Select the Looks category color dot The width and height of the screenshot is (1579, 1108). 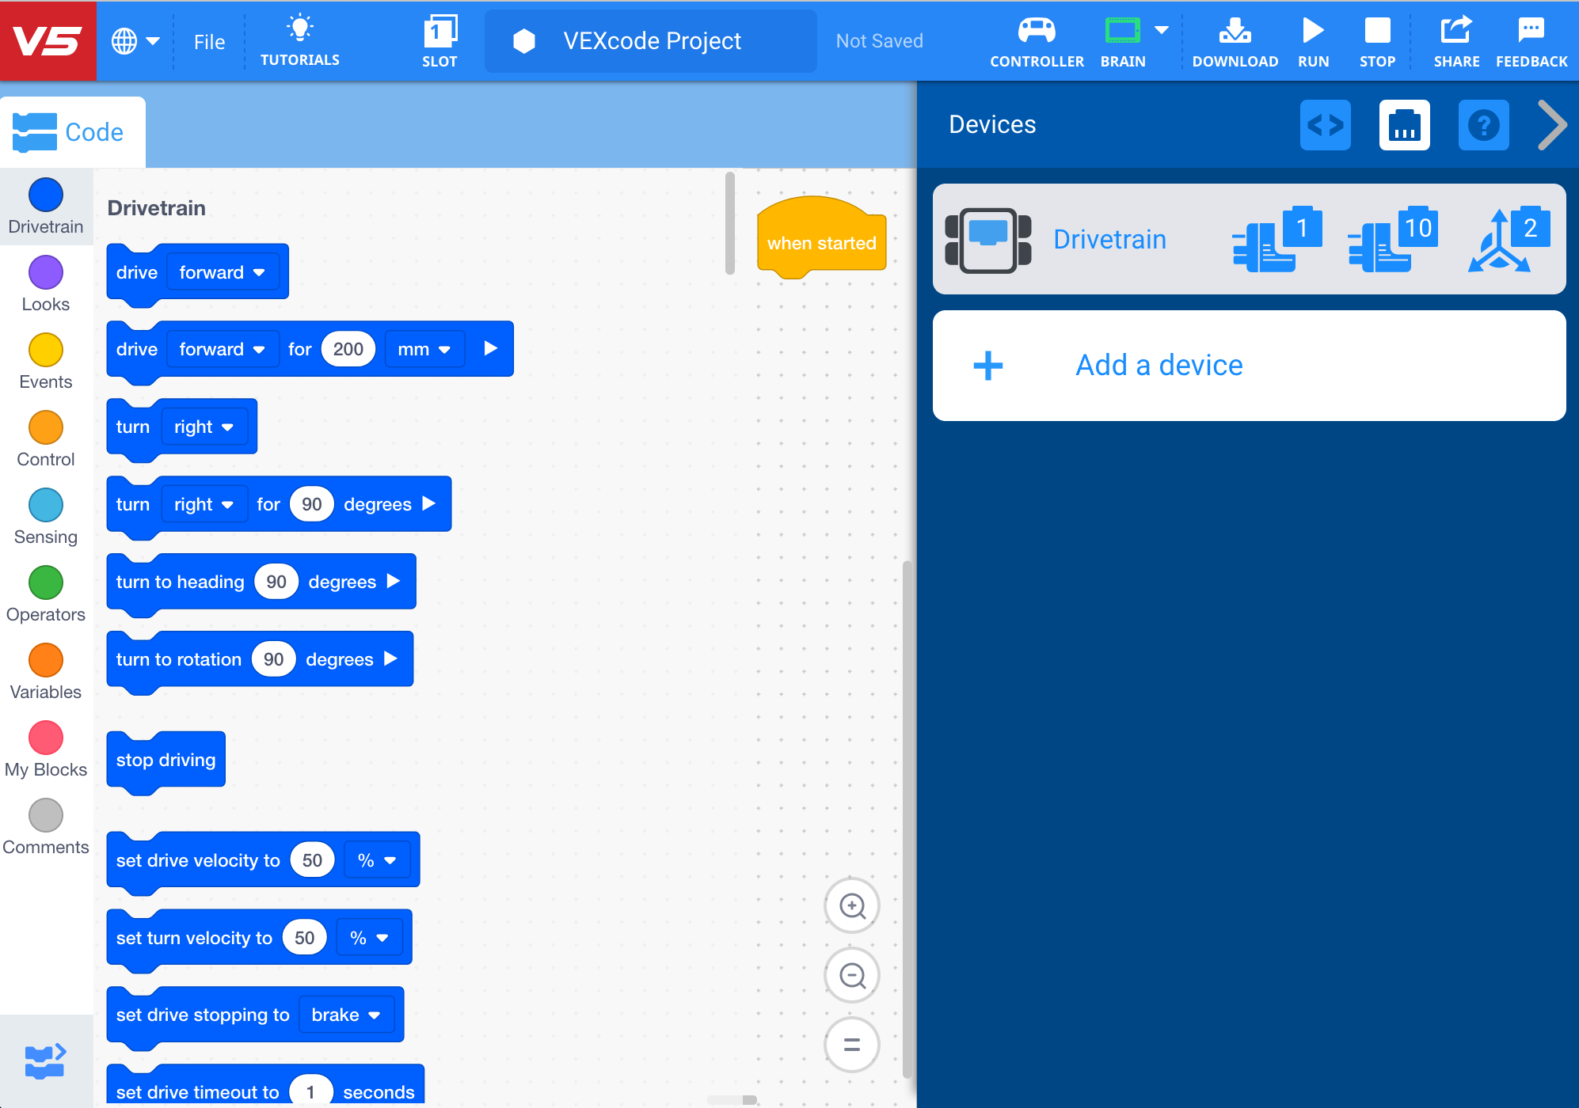[45, 271]
